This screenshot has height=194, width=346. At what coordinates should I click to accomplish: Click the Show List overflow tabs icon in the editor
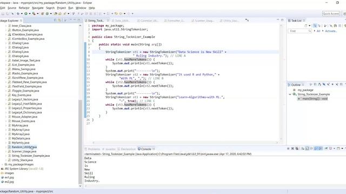tap(247, 20)
